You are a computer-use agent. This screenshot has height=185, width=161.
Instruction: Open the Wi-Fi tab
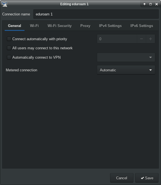click(34, 26)
